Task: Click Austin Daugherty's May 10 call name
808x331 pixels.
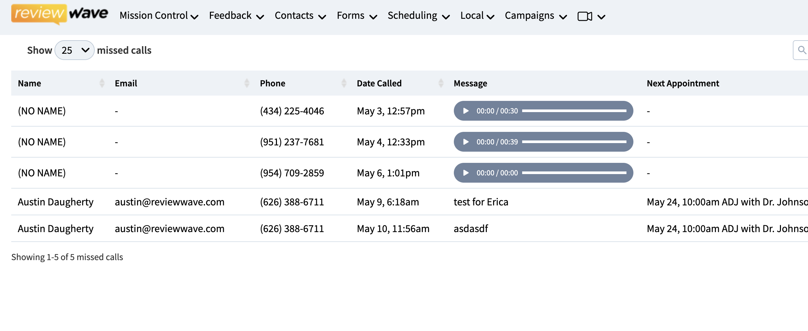Action: coord(55,228)
